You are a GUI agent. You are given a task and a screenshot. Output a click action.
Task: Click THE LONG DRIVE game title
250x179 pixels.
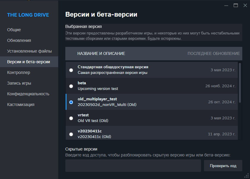pyautogui.click(x=28, y=15)
